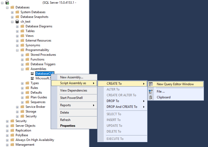Screen dimensions: 208x147
Task: Expand the Tables node
Action: pyautogui.click(x=17, y=31)
